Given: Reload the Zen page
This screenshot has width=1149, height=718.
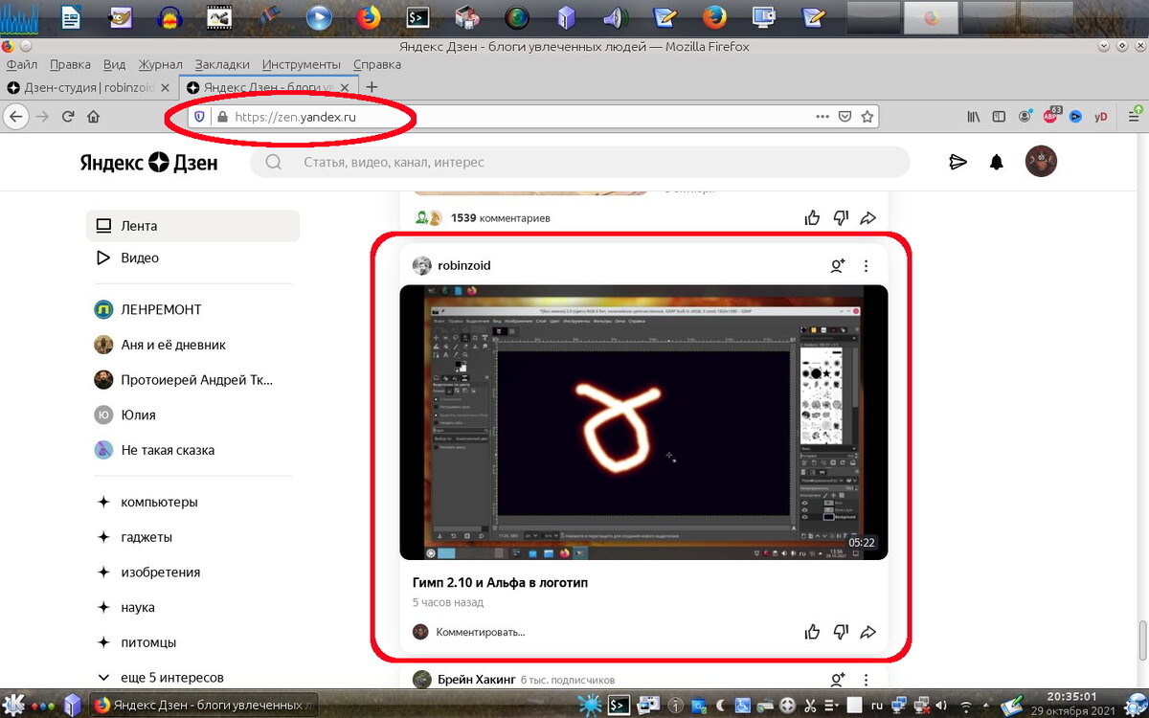Looking at the screenshot, I should (68, 117).
